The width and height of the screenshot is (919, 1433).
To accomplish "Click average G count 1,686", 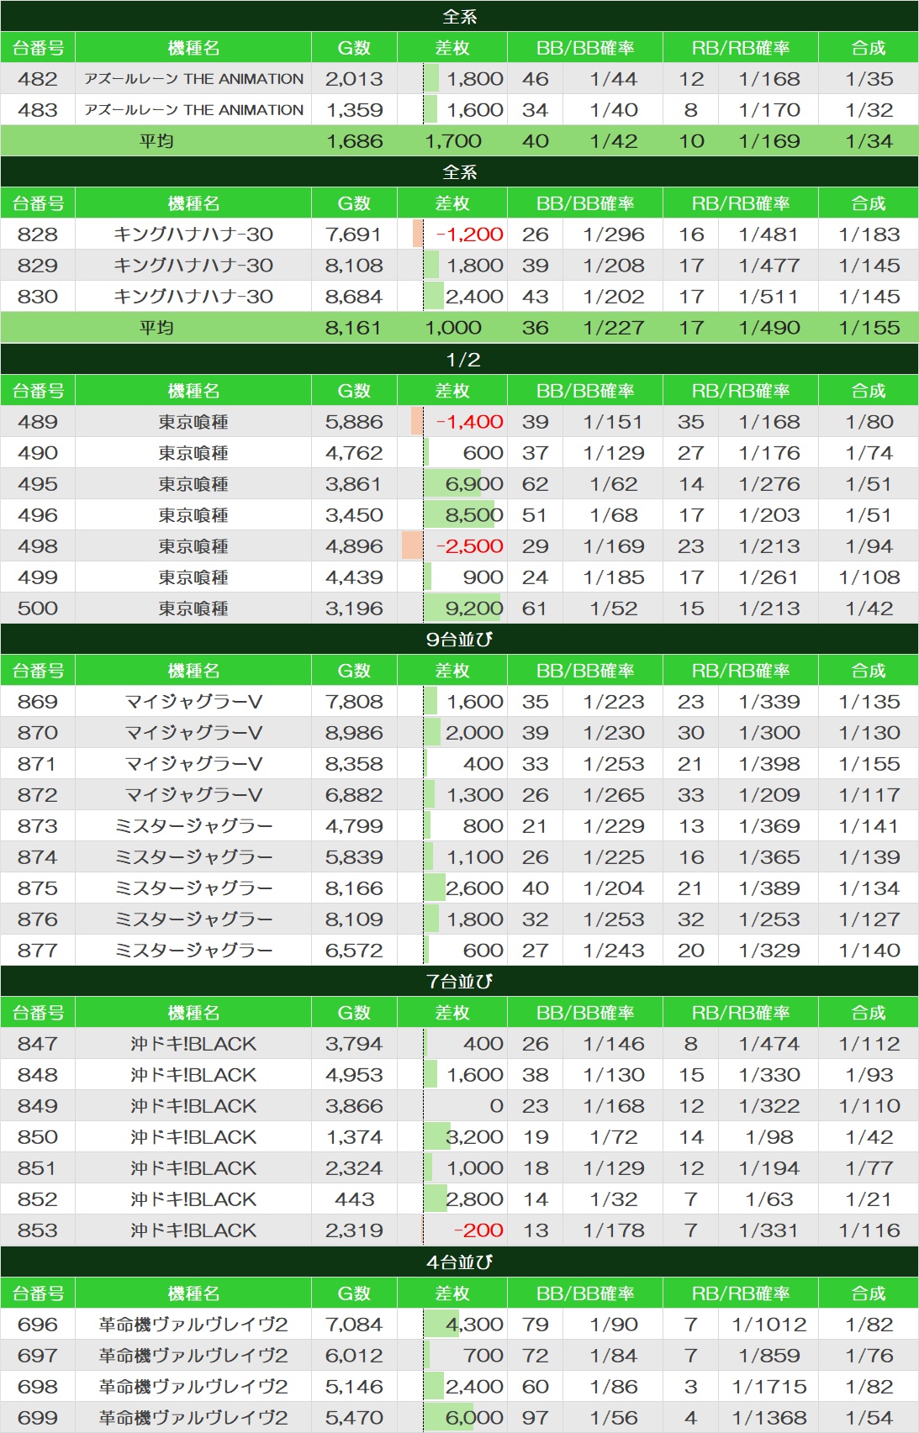I will (x=354, y=141).
